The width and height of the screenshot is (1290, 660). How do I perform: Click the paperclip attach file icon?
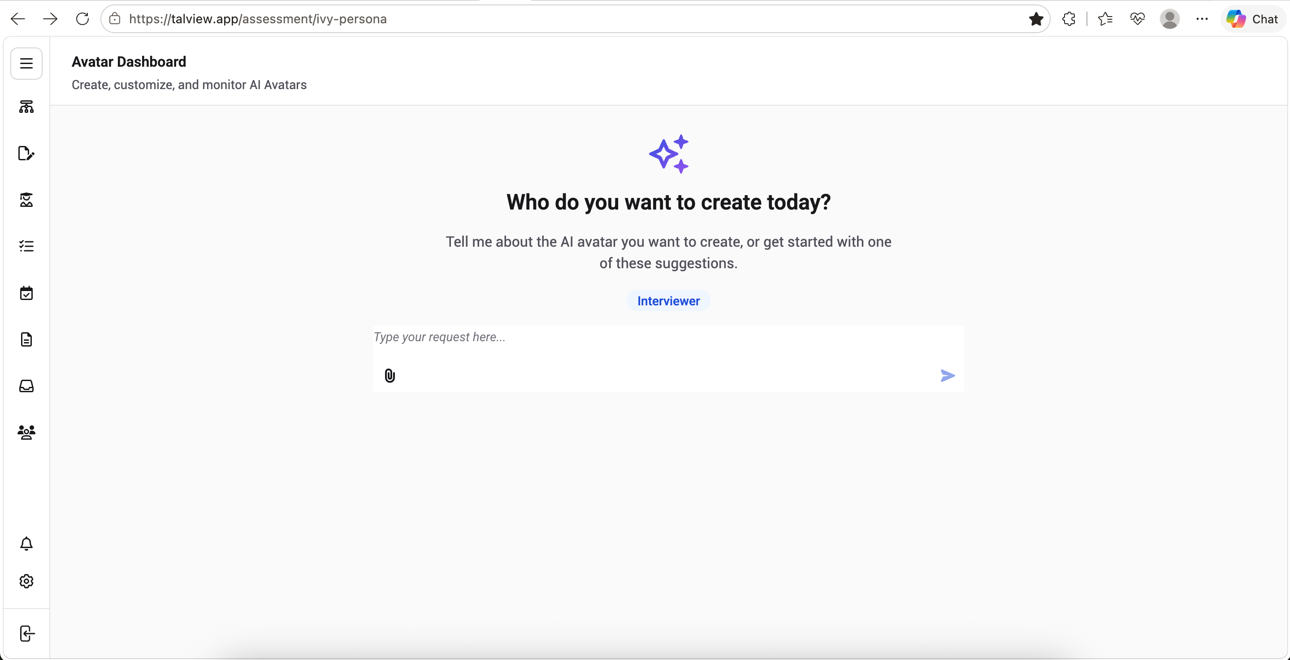(x=390, y=375)
